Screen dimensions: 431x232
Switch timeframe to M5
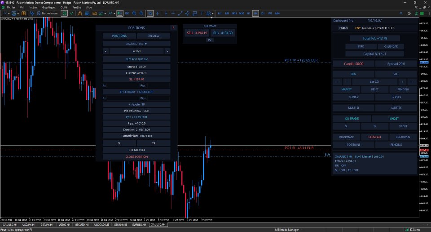coord(227,13)
